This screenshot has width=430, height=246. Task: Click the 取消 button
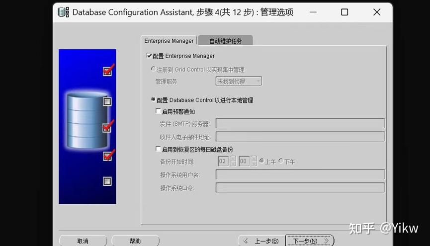click(83, 241)
